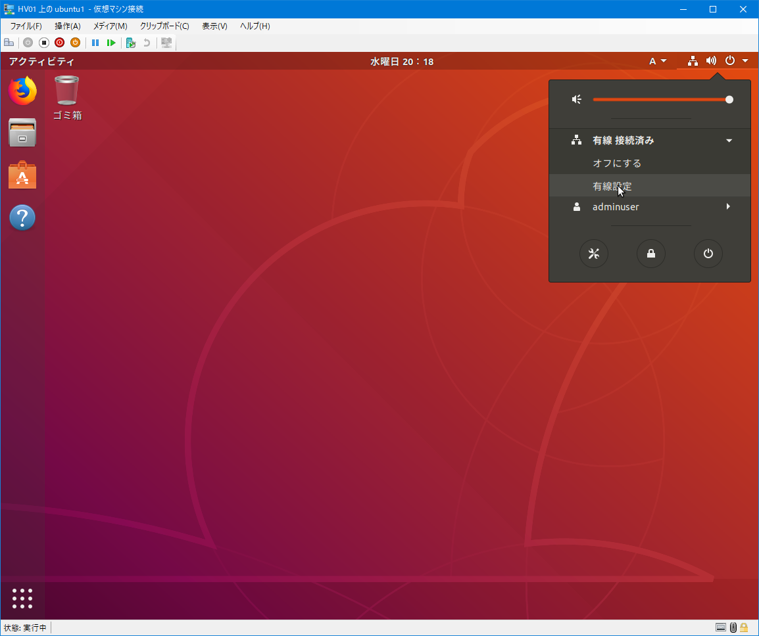
Task: Click the red Shut Down icon
Action: pyautogui.click(x=59, y=43)
